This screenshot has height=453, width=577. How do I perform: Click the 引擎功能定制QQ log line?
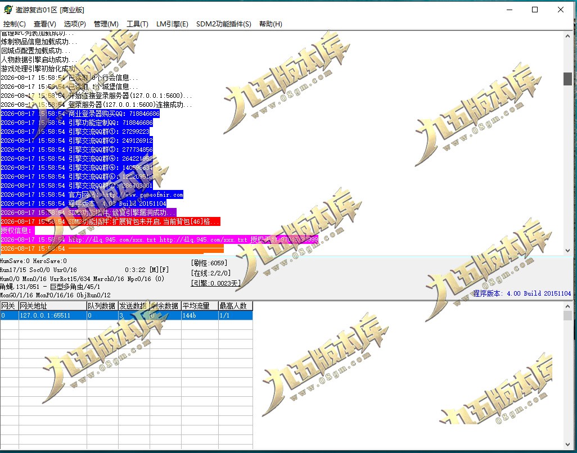[77, 123]
